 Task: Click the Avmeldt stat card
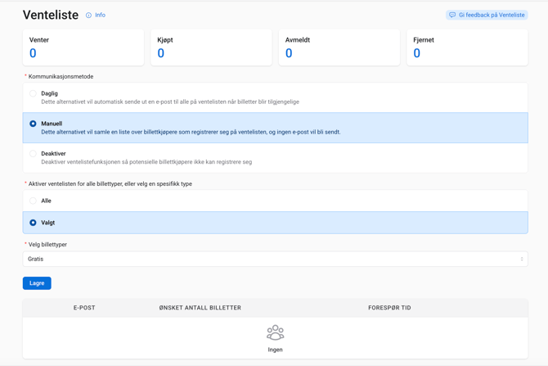coord(339,47)
